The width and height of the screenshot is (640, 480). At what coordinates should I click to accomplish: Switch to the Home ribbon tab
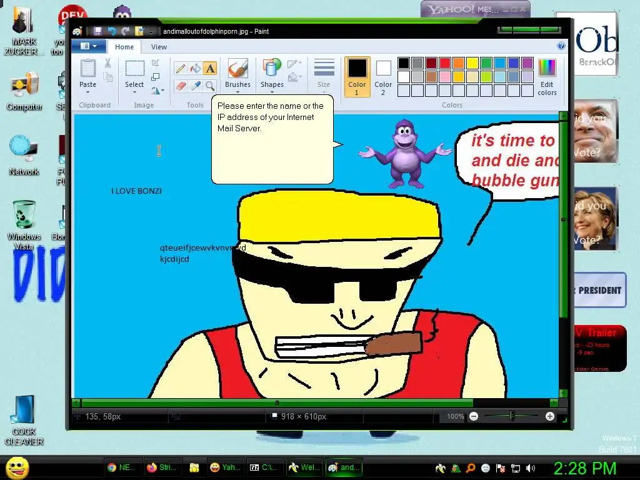pyautogui.click(x=124, y=47)
